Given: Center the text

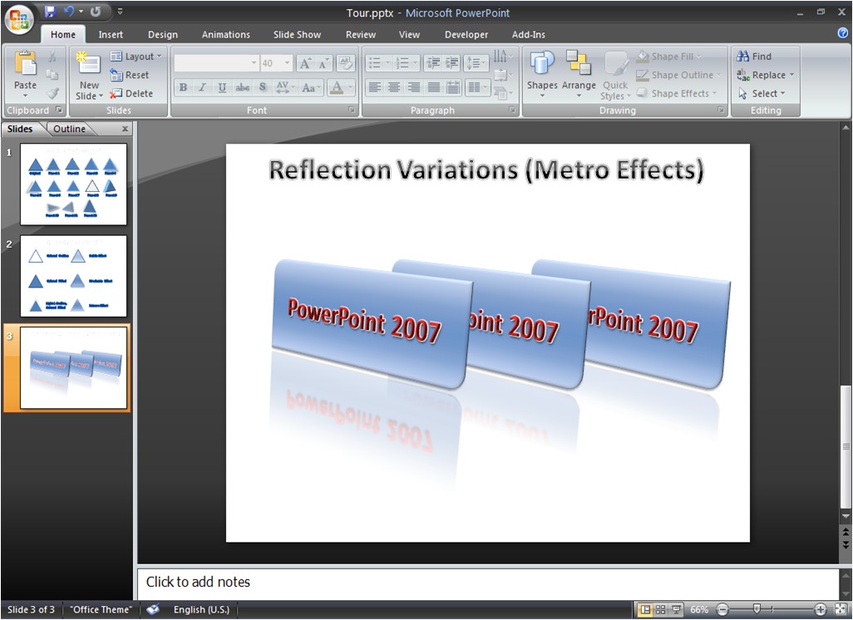Looking at the screenshot, I should click(x=394, y=87).
